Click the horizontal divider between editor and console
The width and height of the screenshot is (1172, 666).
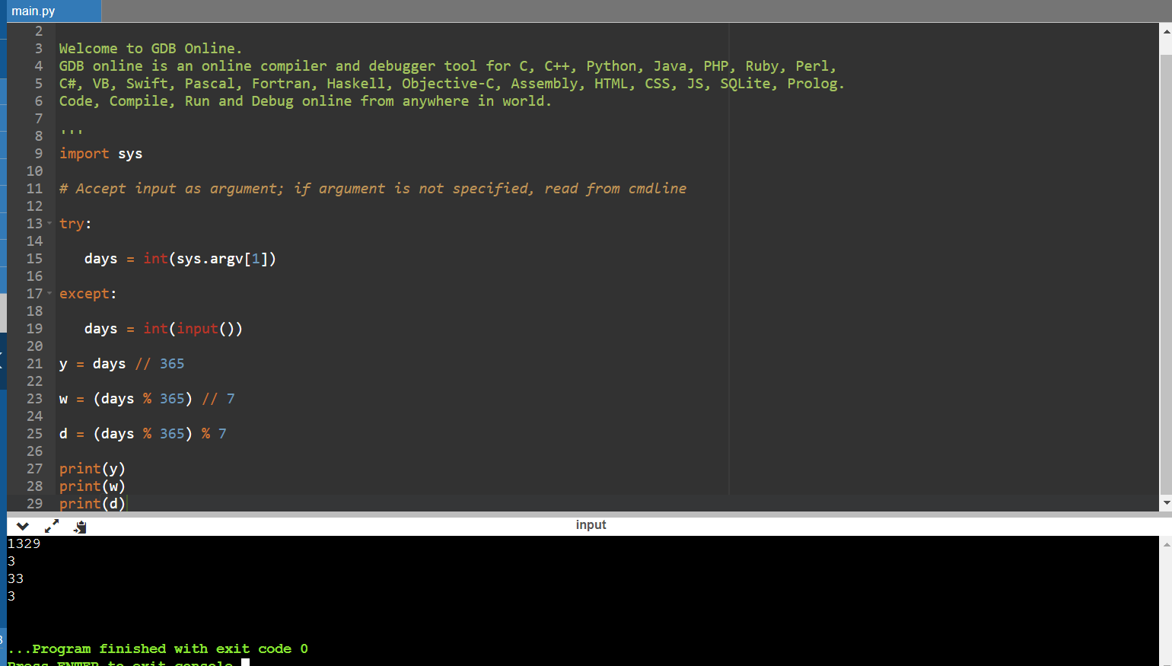(x=586, y=515)
